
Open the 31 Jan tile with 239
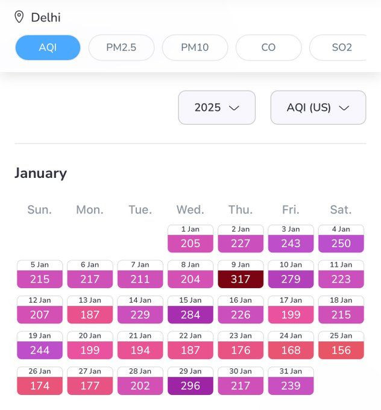click(291, 380)
